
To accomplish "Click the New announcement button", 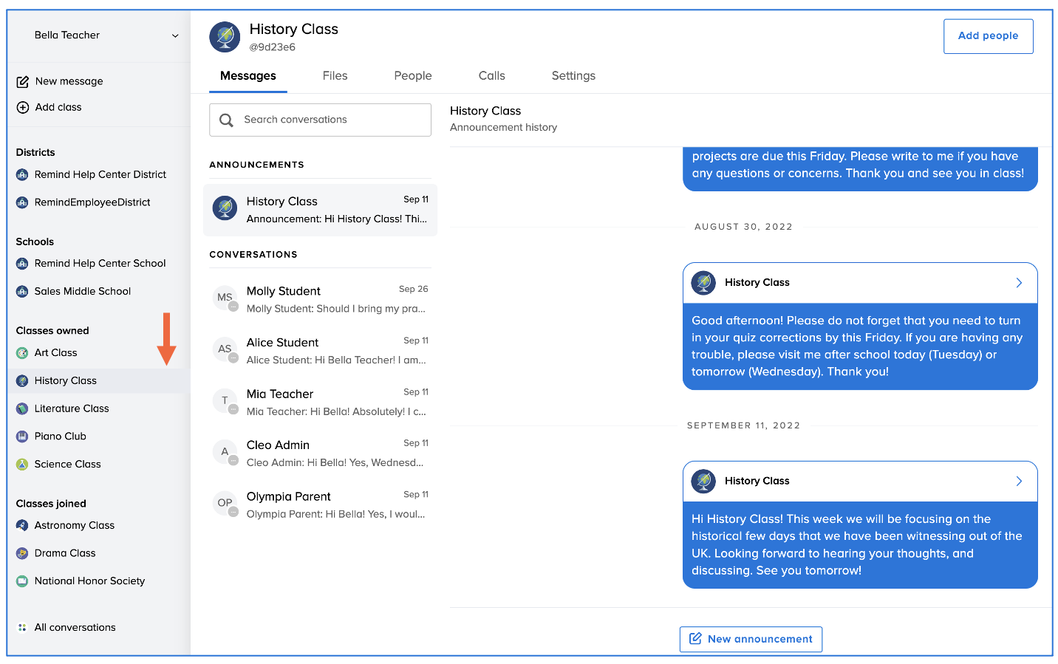I will coord(751,640).
